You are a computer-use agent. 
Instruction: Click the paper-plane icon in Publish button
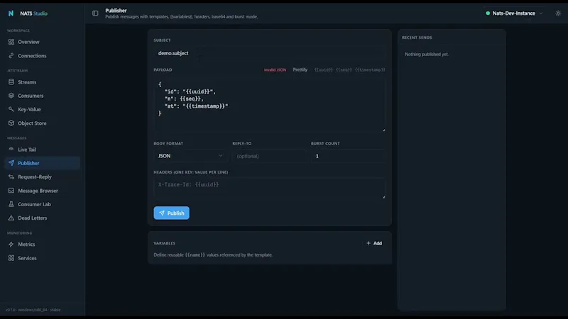[x=162, y=213]
